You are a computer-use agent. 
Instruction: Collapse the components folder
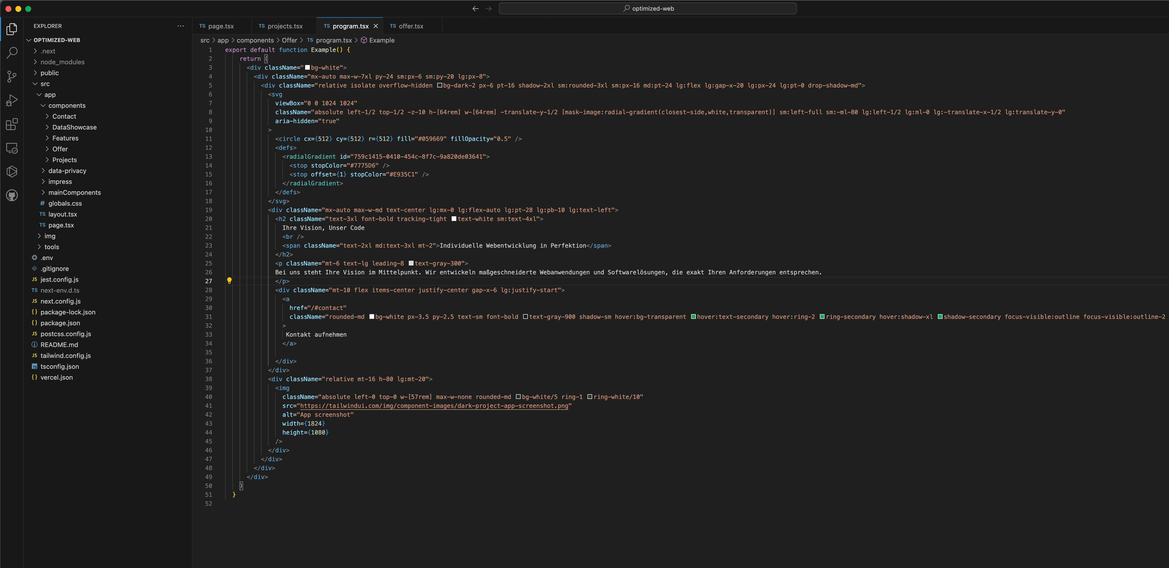[107, 106]
